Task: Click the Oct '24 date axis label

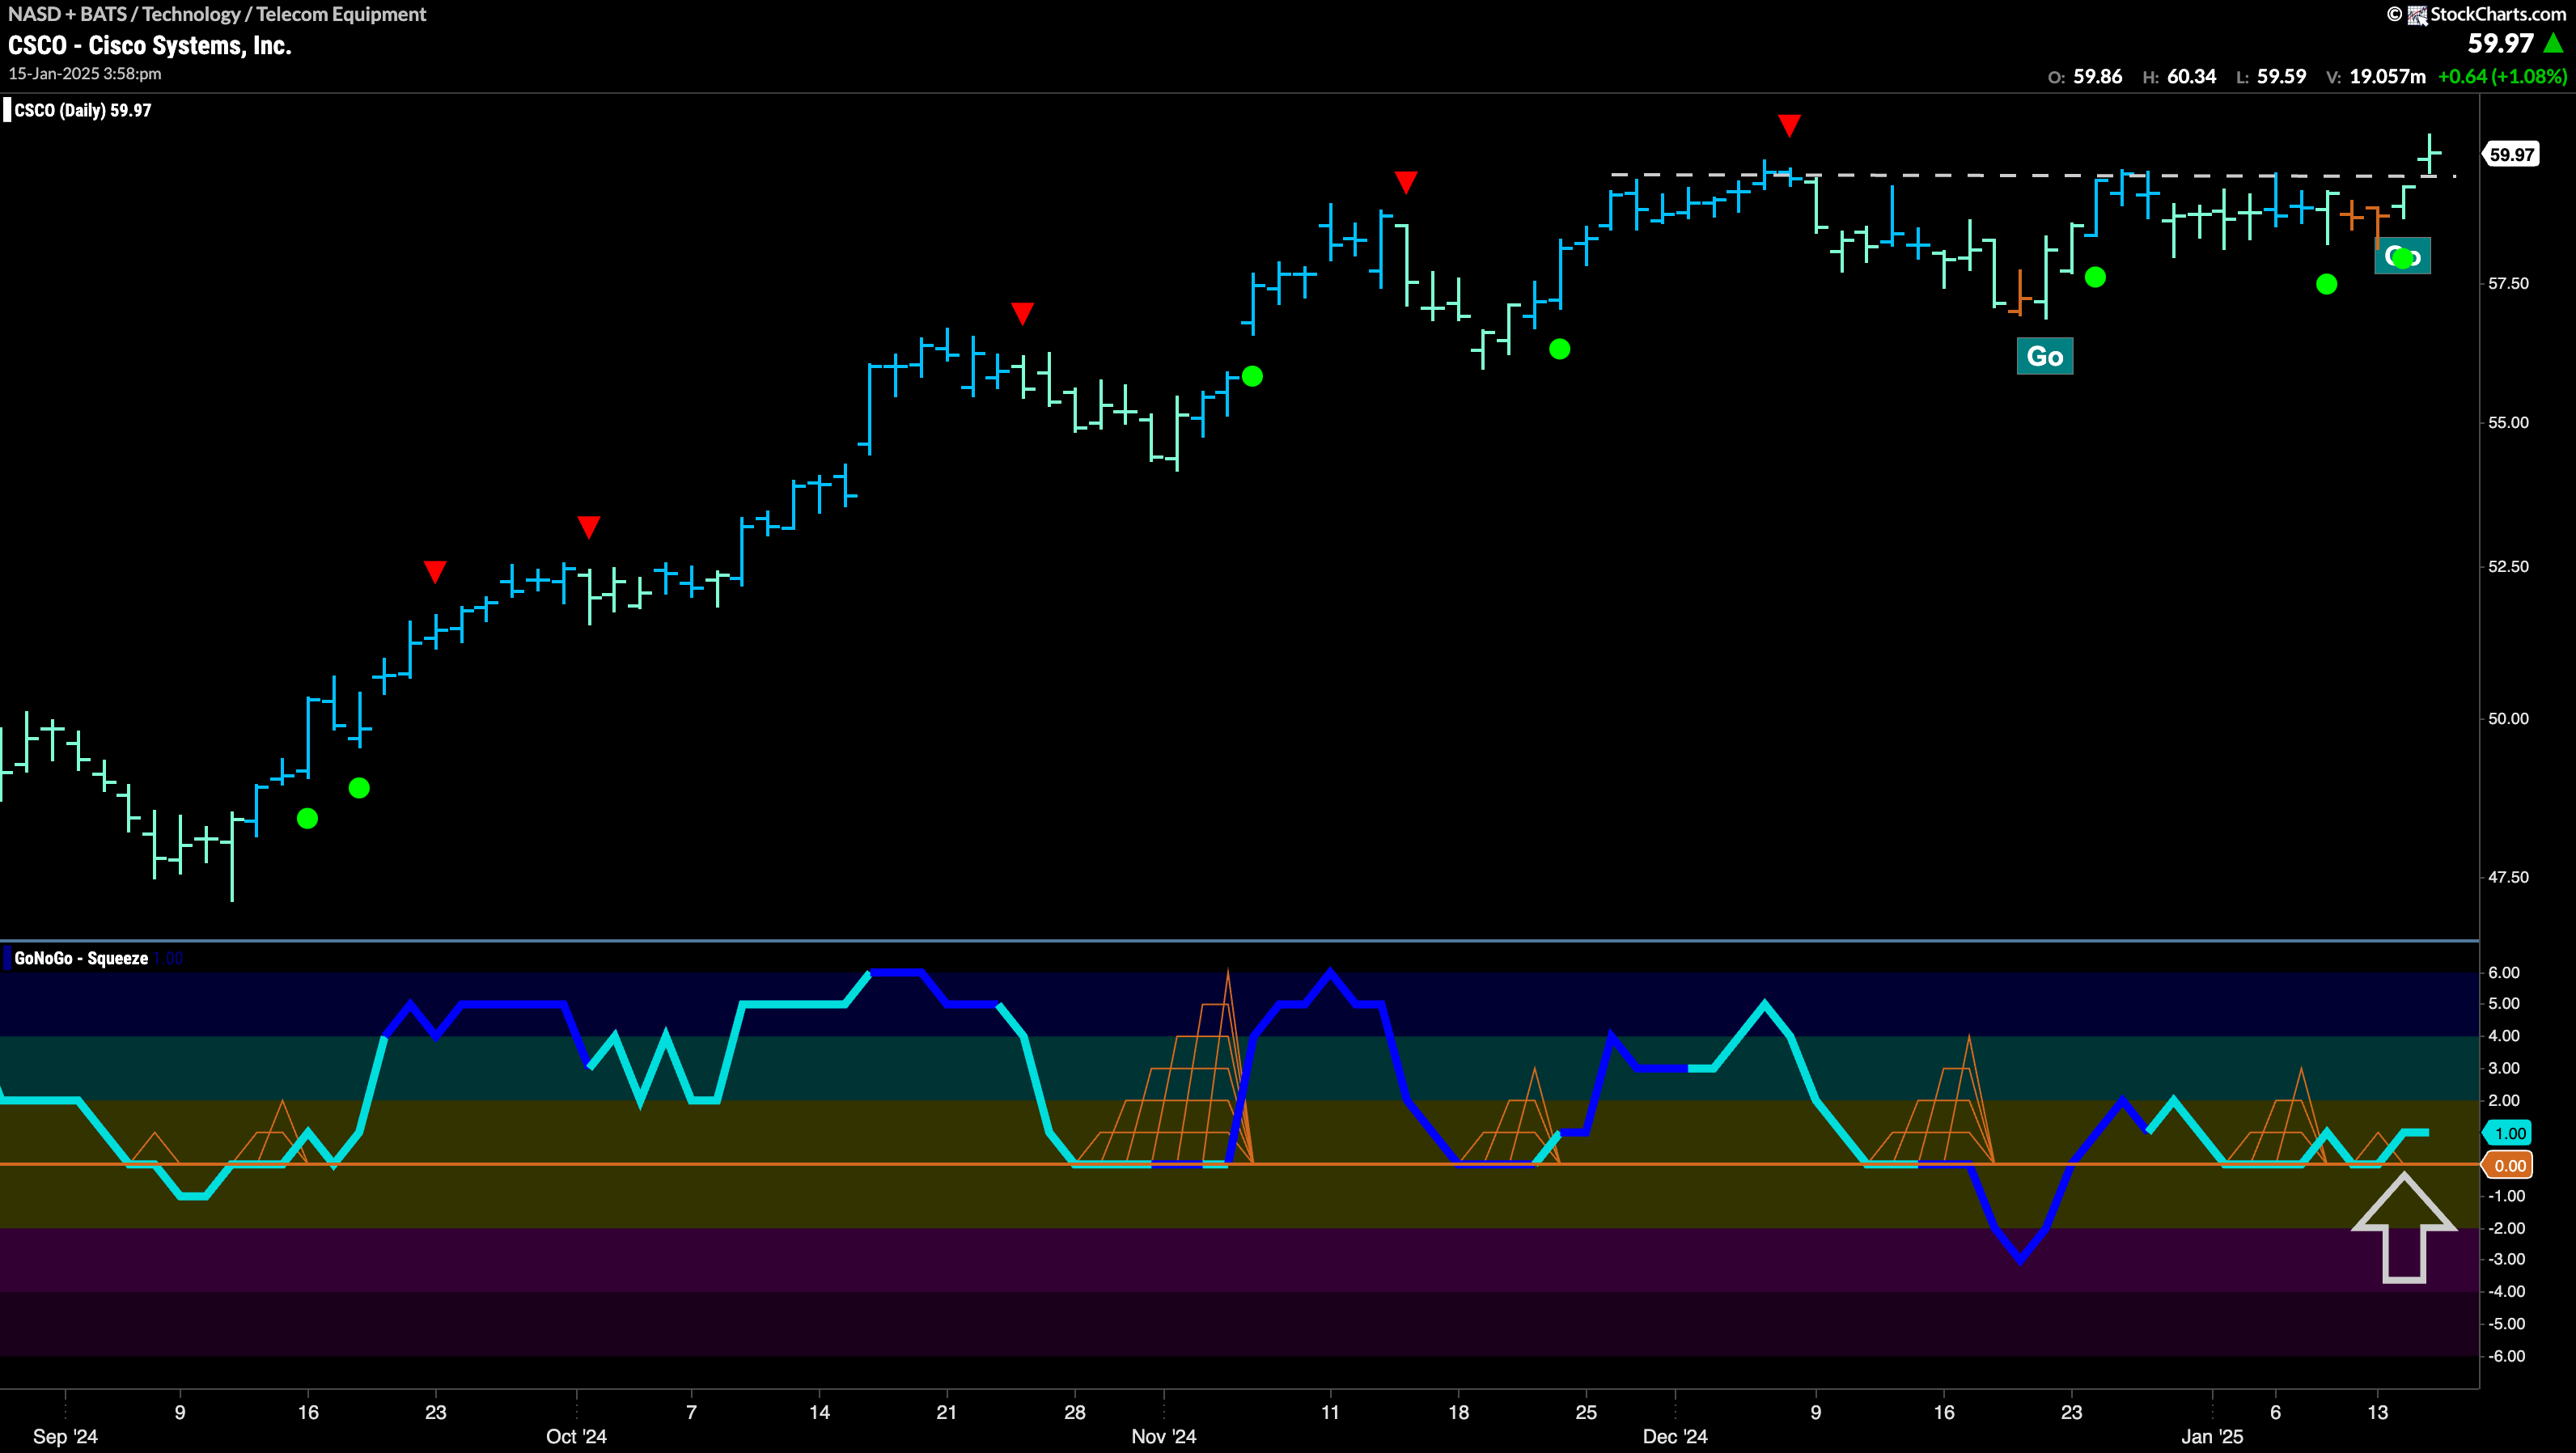Action: tap(577, 1437)
